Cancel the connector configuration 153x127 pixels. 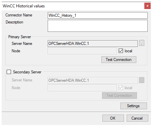click(137, 118)
